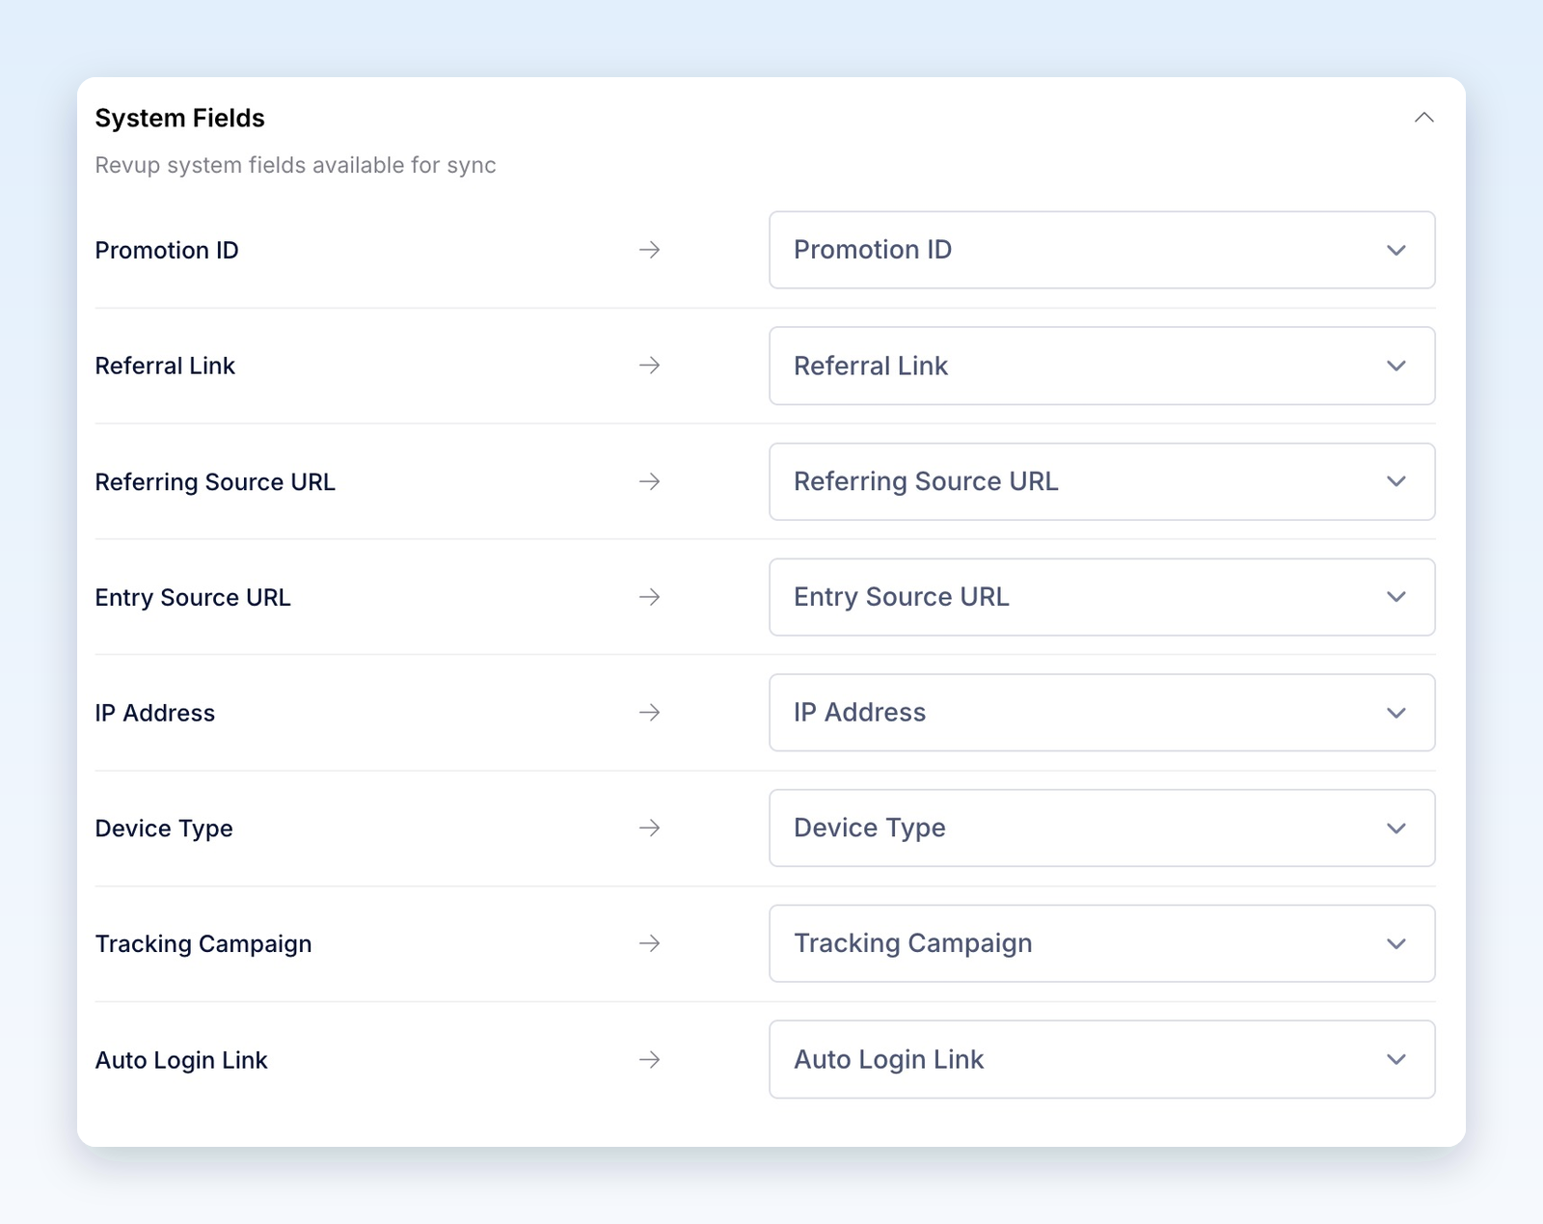1543x1224 pixels.
Task: Open the Referring Source URL mapping dropdown
Action: 1101,481
